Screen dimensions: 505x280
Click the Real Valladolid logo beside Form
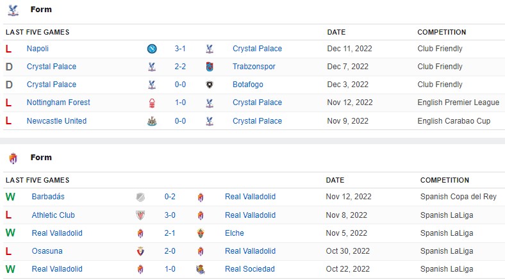13,158
